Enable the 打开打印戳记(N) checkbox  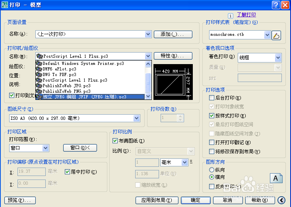click(x=211, y=143)
